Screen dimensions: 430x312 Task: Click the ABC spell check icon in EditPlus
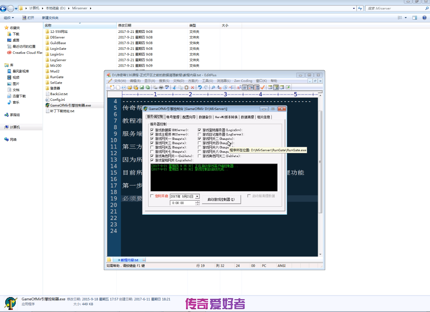(x=167, y=87)
